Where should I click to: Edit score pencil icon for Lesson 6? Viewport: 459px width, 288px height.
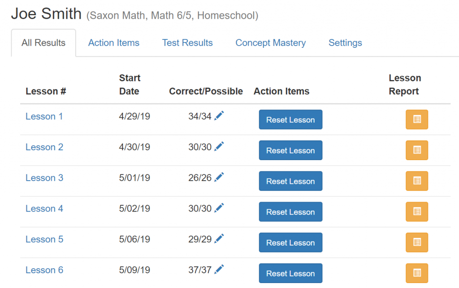tap(219, 269)
